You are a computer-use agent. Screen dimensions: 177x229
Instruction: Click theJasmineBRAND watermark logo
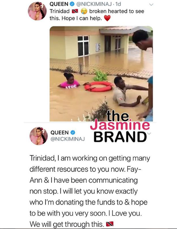120,127
